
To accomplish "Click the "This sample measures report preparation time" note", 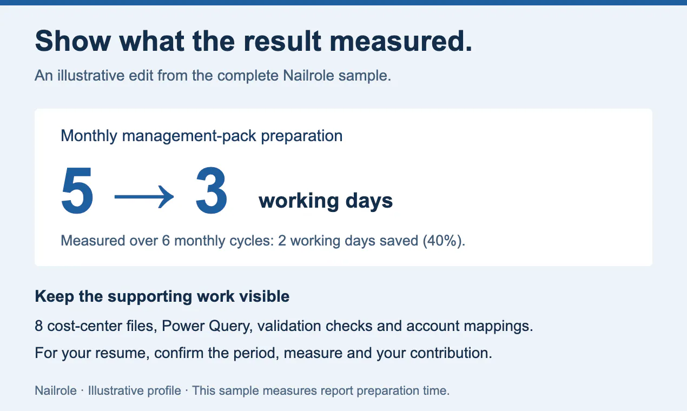I will pyautogui.click(x=321, y=390).
